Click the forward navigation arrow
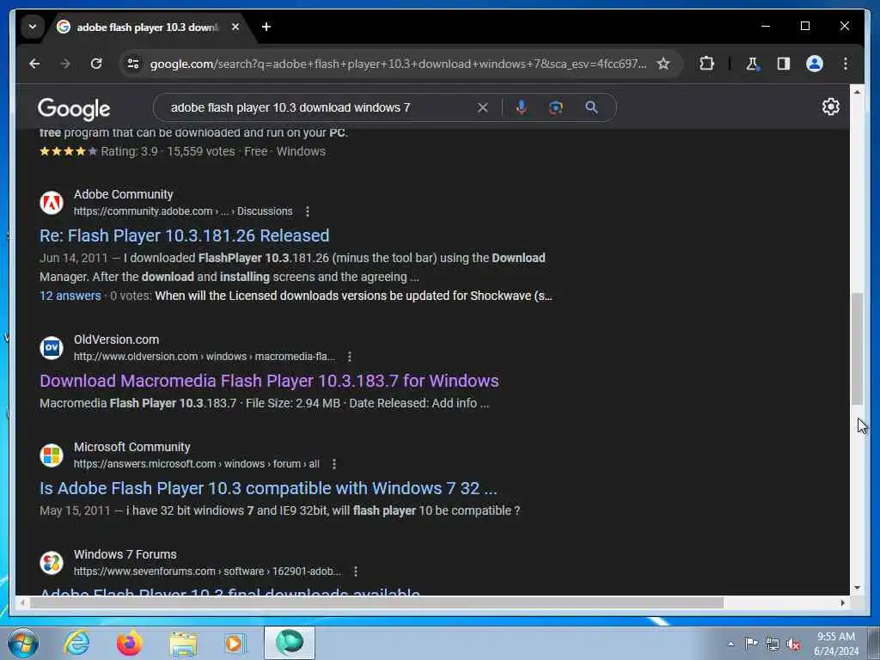 pyautogui.click(x=65, y=64)
